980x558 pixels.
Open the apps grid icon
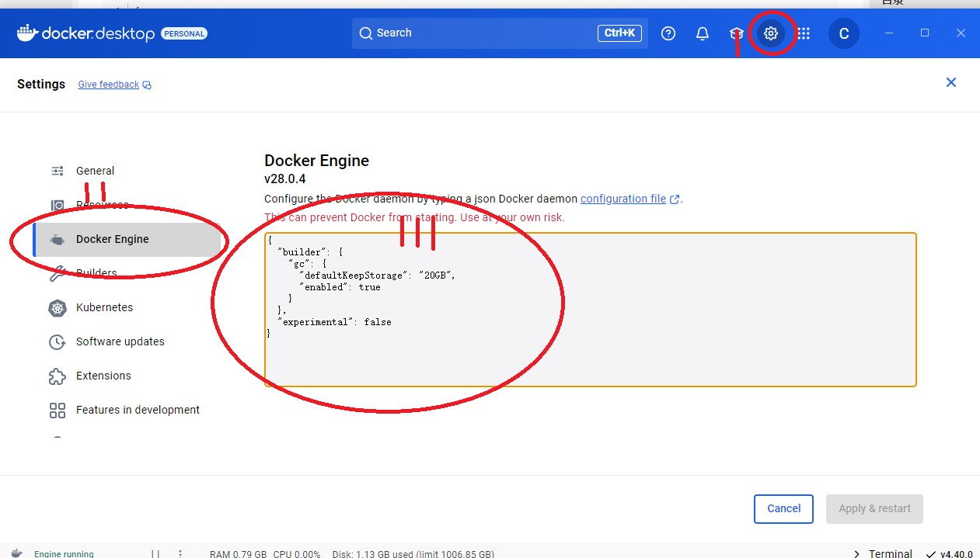[x=804, y=33]
